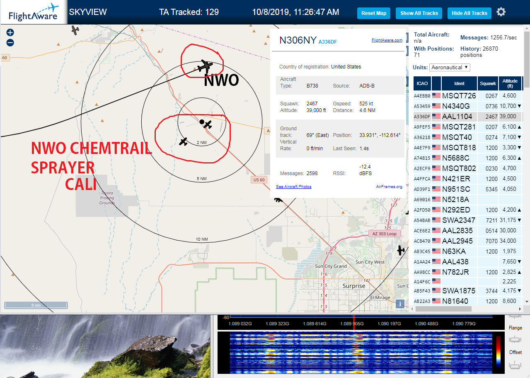
Task: Select the AAL438 row
Action: pyautogui.click(x=468, y=262)
